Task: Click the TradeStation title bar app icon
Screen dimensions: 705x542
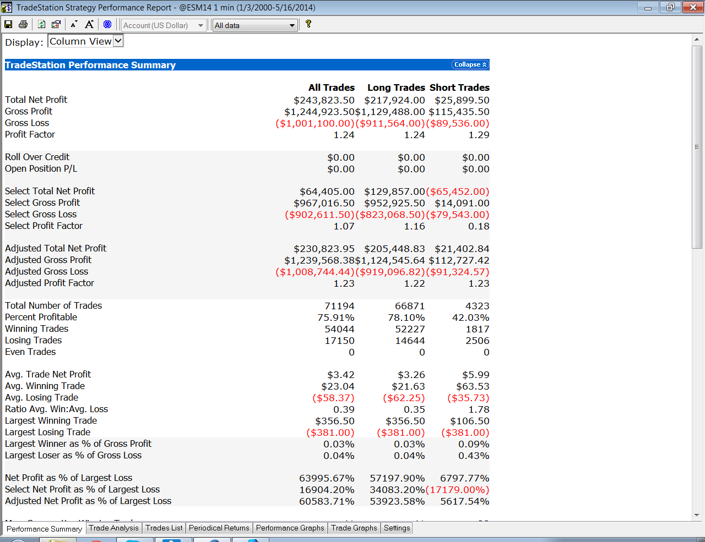Action: pyautogui.click(x=7, y=8)
